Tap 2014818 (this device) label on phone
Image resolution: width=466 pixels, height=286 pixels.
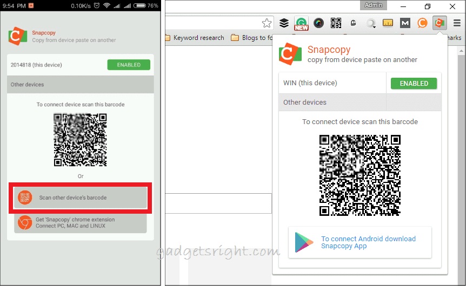(36, 65)
